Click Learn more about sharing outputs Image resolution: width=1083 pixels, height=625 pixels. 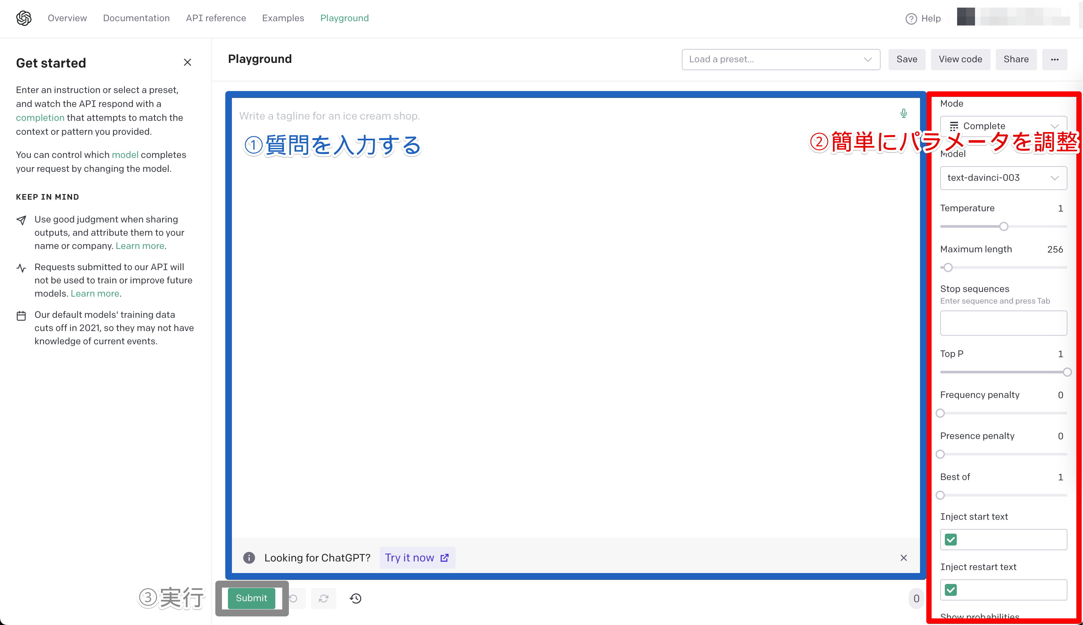139,246
